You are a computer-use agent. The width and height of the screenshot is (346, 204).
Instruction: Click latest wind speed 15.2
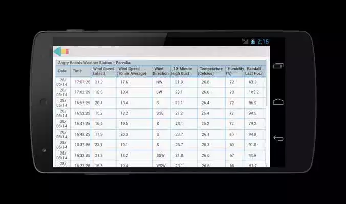tap(99, 113)
